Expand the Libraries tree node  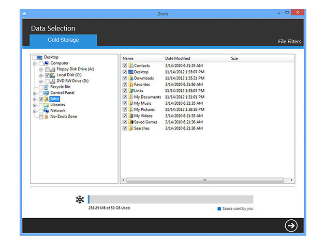pos(34,105)
